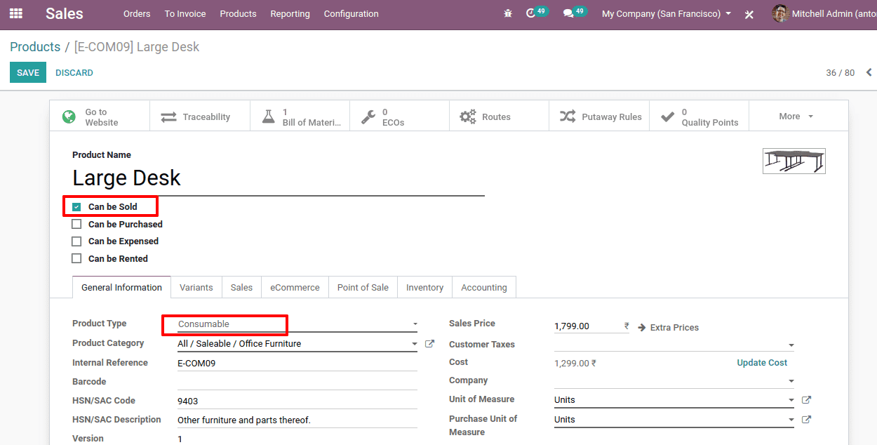Go to previous record arrow

869,72
